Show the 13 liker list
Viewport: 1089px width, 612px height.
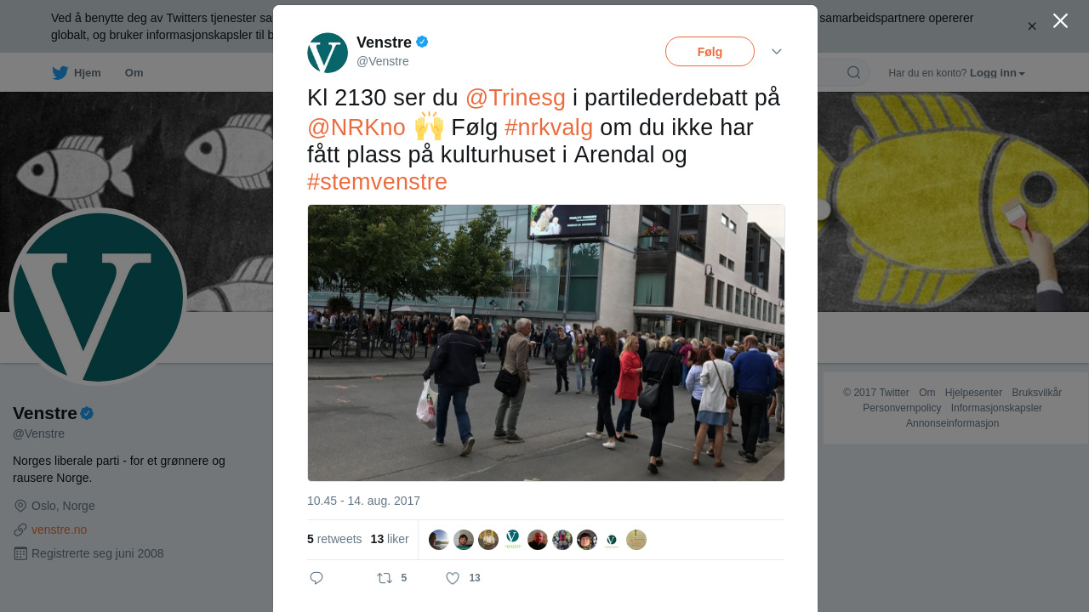[x=390, y=539]
